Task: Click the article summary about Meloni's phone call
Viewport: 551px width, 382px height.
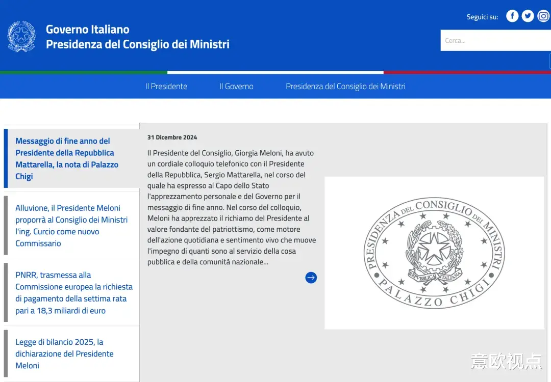Action: pyautogui.click(x=232, y=207)
